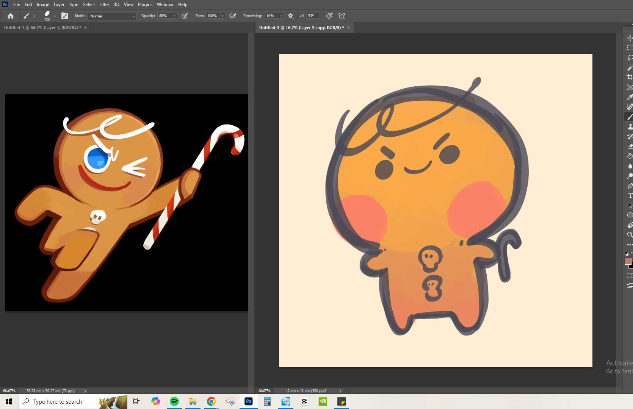This screenshot has height=409, width=633.
Task: Toggle pressure for opacity
Action: pyautogui.click(x=185, y=16)
